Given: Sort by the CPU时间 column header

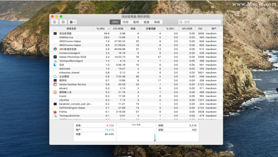Looking at the screenshot, I should [118, 28].
